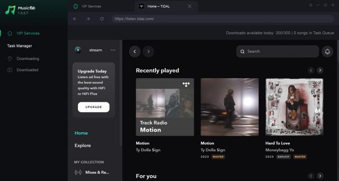Switch to the VIP Services tab
This screenshot has width=339, height=181.
point(87,6)
